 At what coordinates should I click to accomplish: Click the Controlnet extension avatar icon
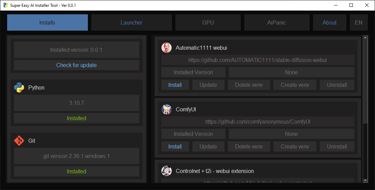tap(166, 171)
